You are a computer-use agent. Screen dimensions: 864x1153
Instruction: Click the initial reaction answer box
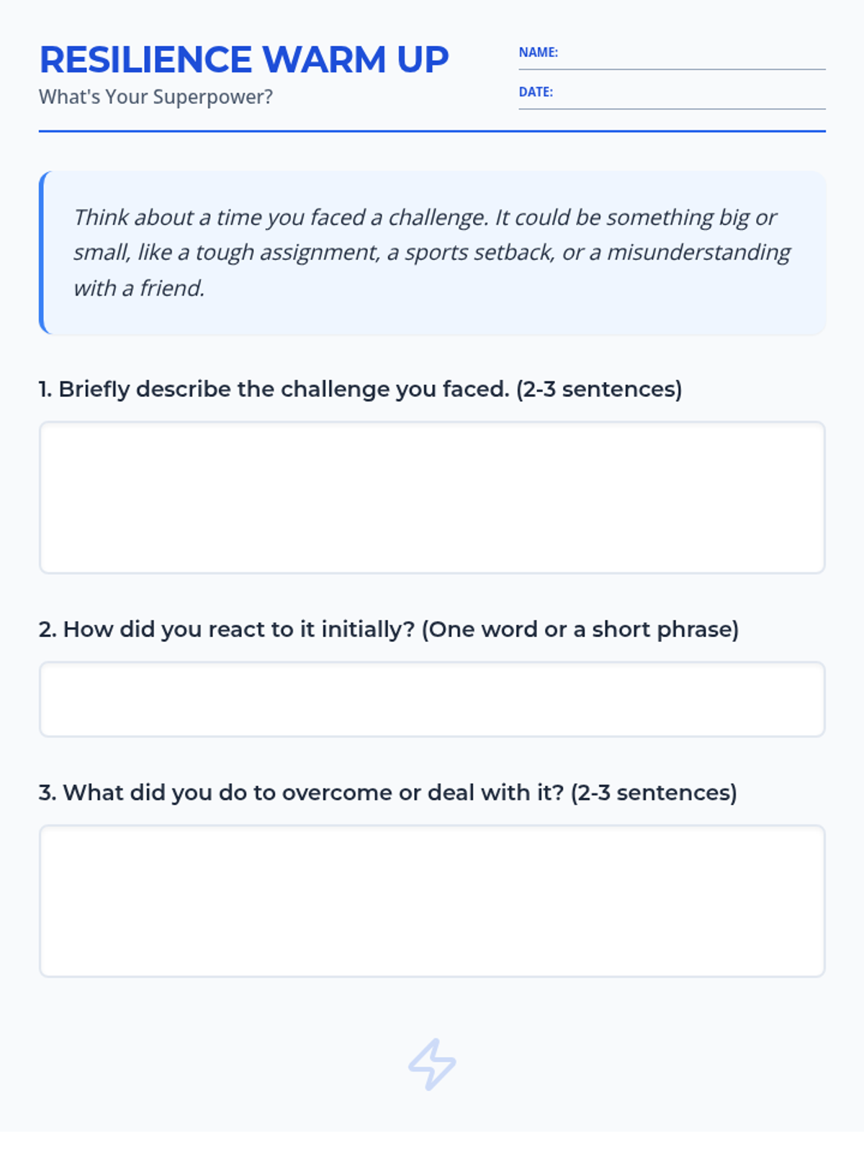(432, 699)
